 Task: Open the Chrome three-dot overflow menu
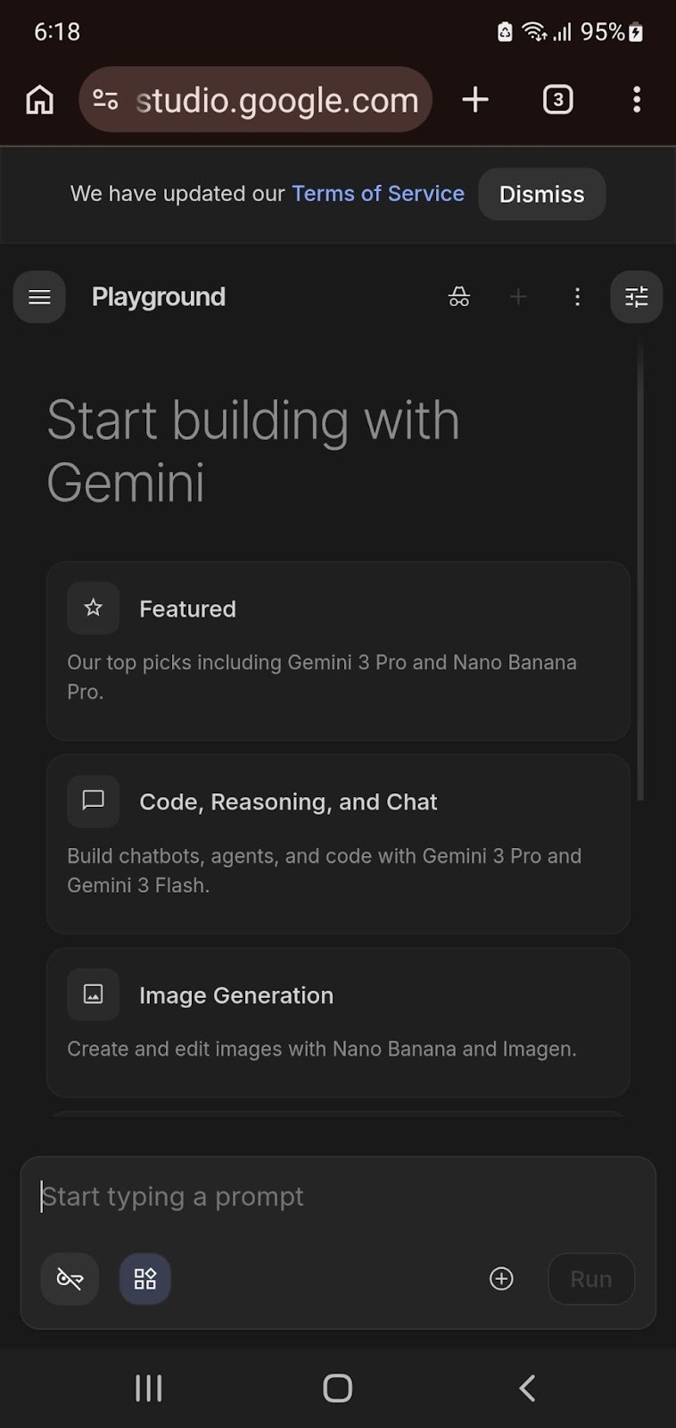pyautogui.click(x=637, y=100)
